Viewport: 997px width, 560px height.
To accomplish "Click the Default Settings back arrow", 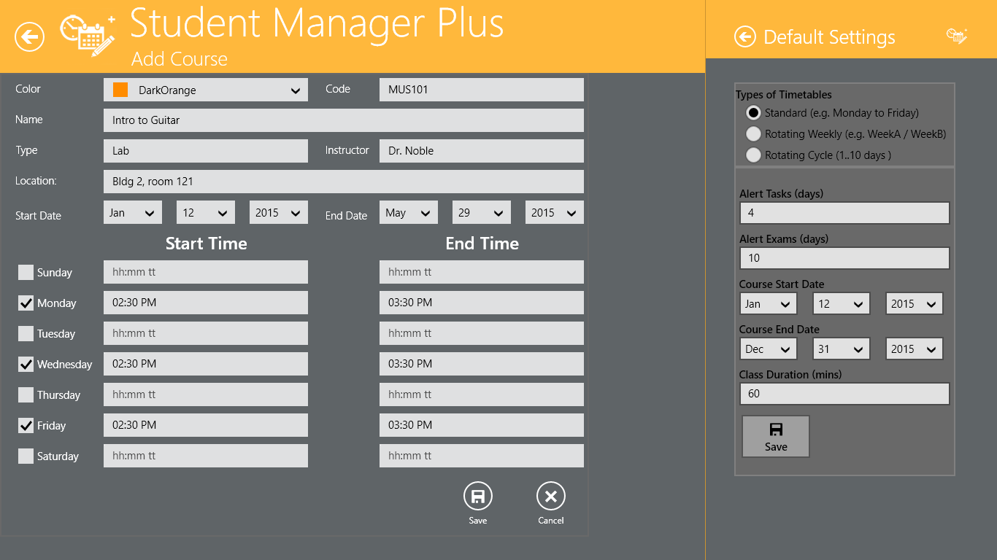I will coord(744,36).
